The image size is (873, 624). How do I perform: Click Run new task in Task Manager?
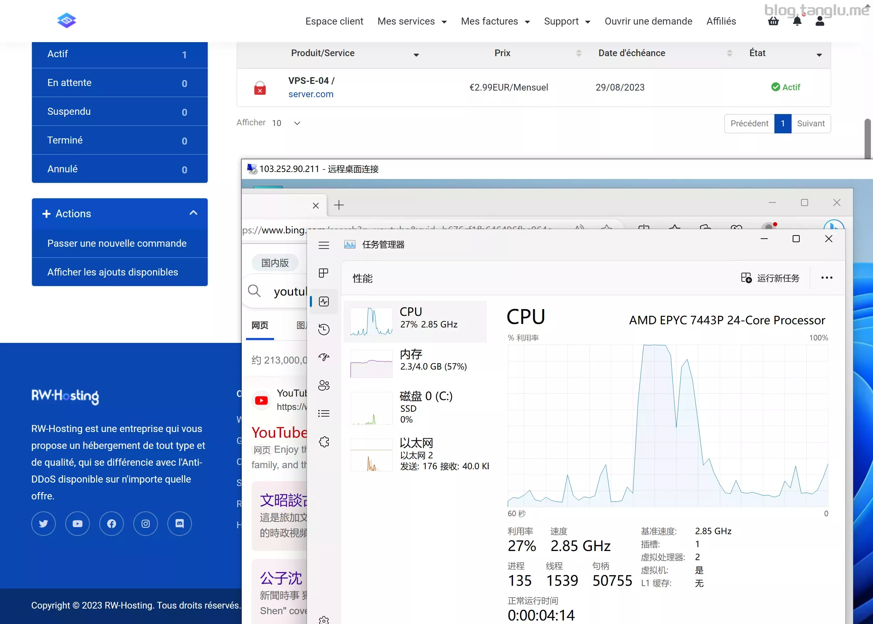tap(770, 278)
